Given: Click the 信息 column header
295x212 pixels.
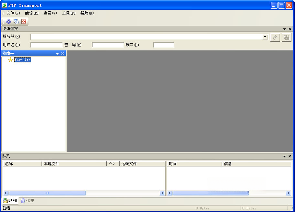Looking at the screenshot, I should tap(257, 164).
